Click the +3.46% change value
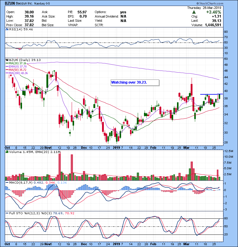Viewport: 238px width, 247px height. [x=214, y=12]
